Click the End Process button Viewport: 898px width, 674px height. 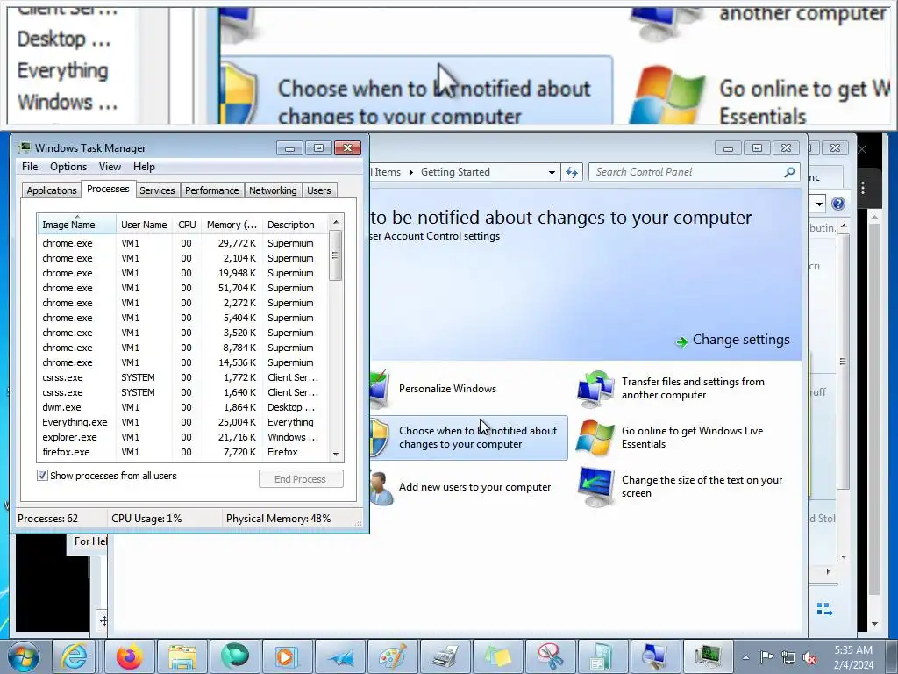301,479
